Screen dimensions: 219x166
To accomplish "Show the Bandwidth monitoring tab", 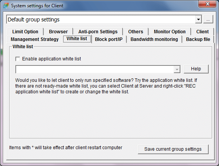I will point(154,39).
